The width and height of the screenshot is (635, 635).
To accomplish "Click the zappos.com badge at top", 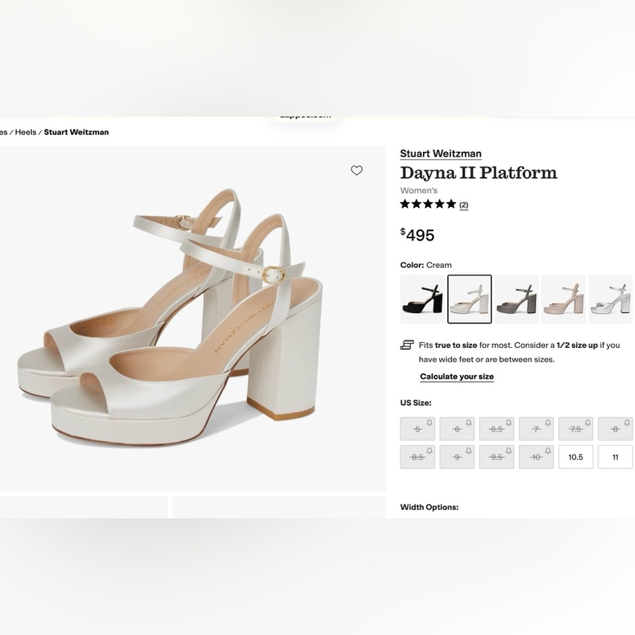I will [305, 115].
